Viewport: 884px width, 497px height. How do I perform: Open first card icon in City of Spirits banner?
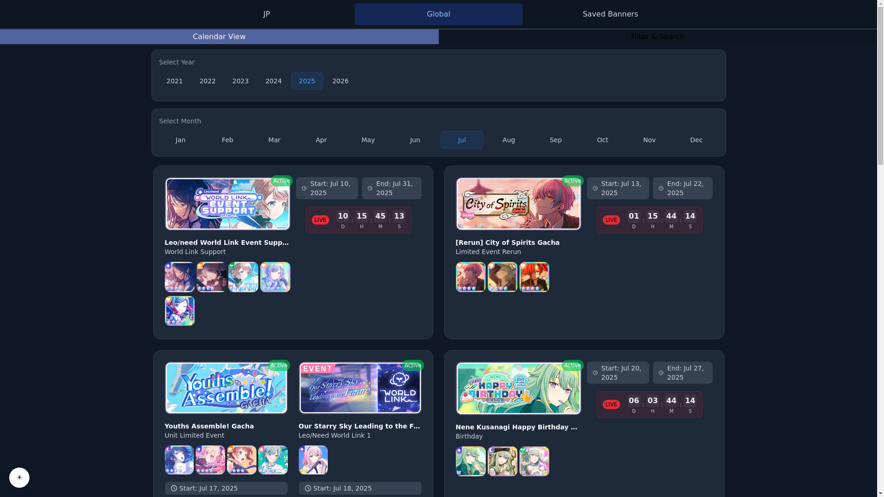click(471, 277)
